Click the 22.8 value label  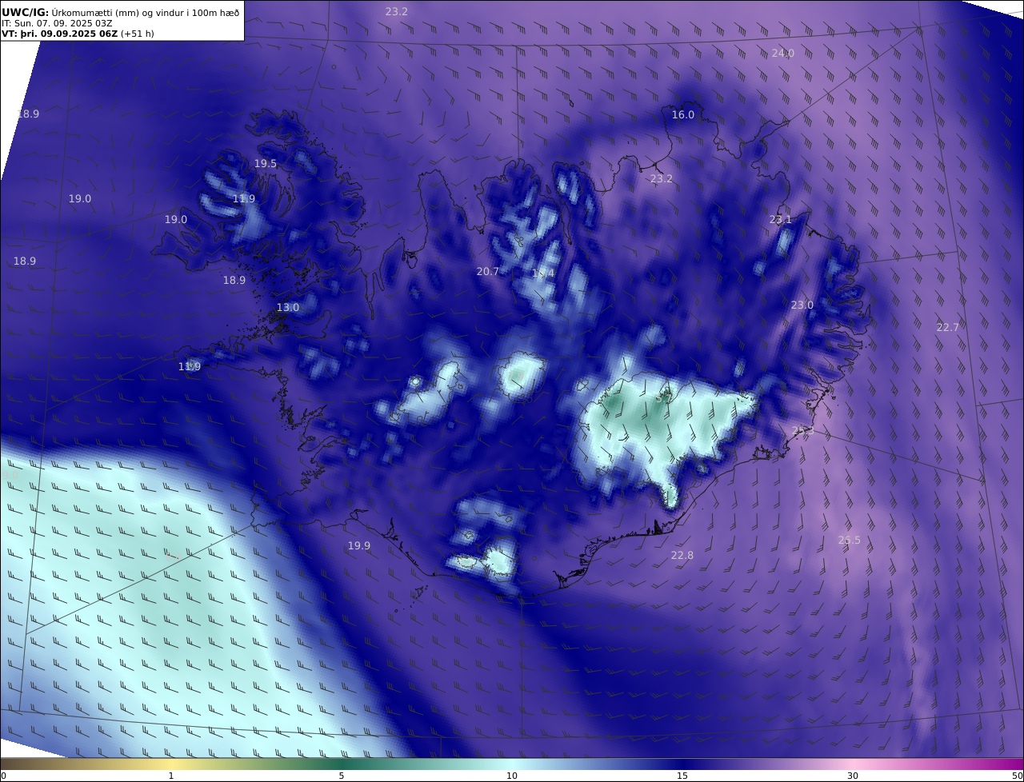[x=682, y=555]
